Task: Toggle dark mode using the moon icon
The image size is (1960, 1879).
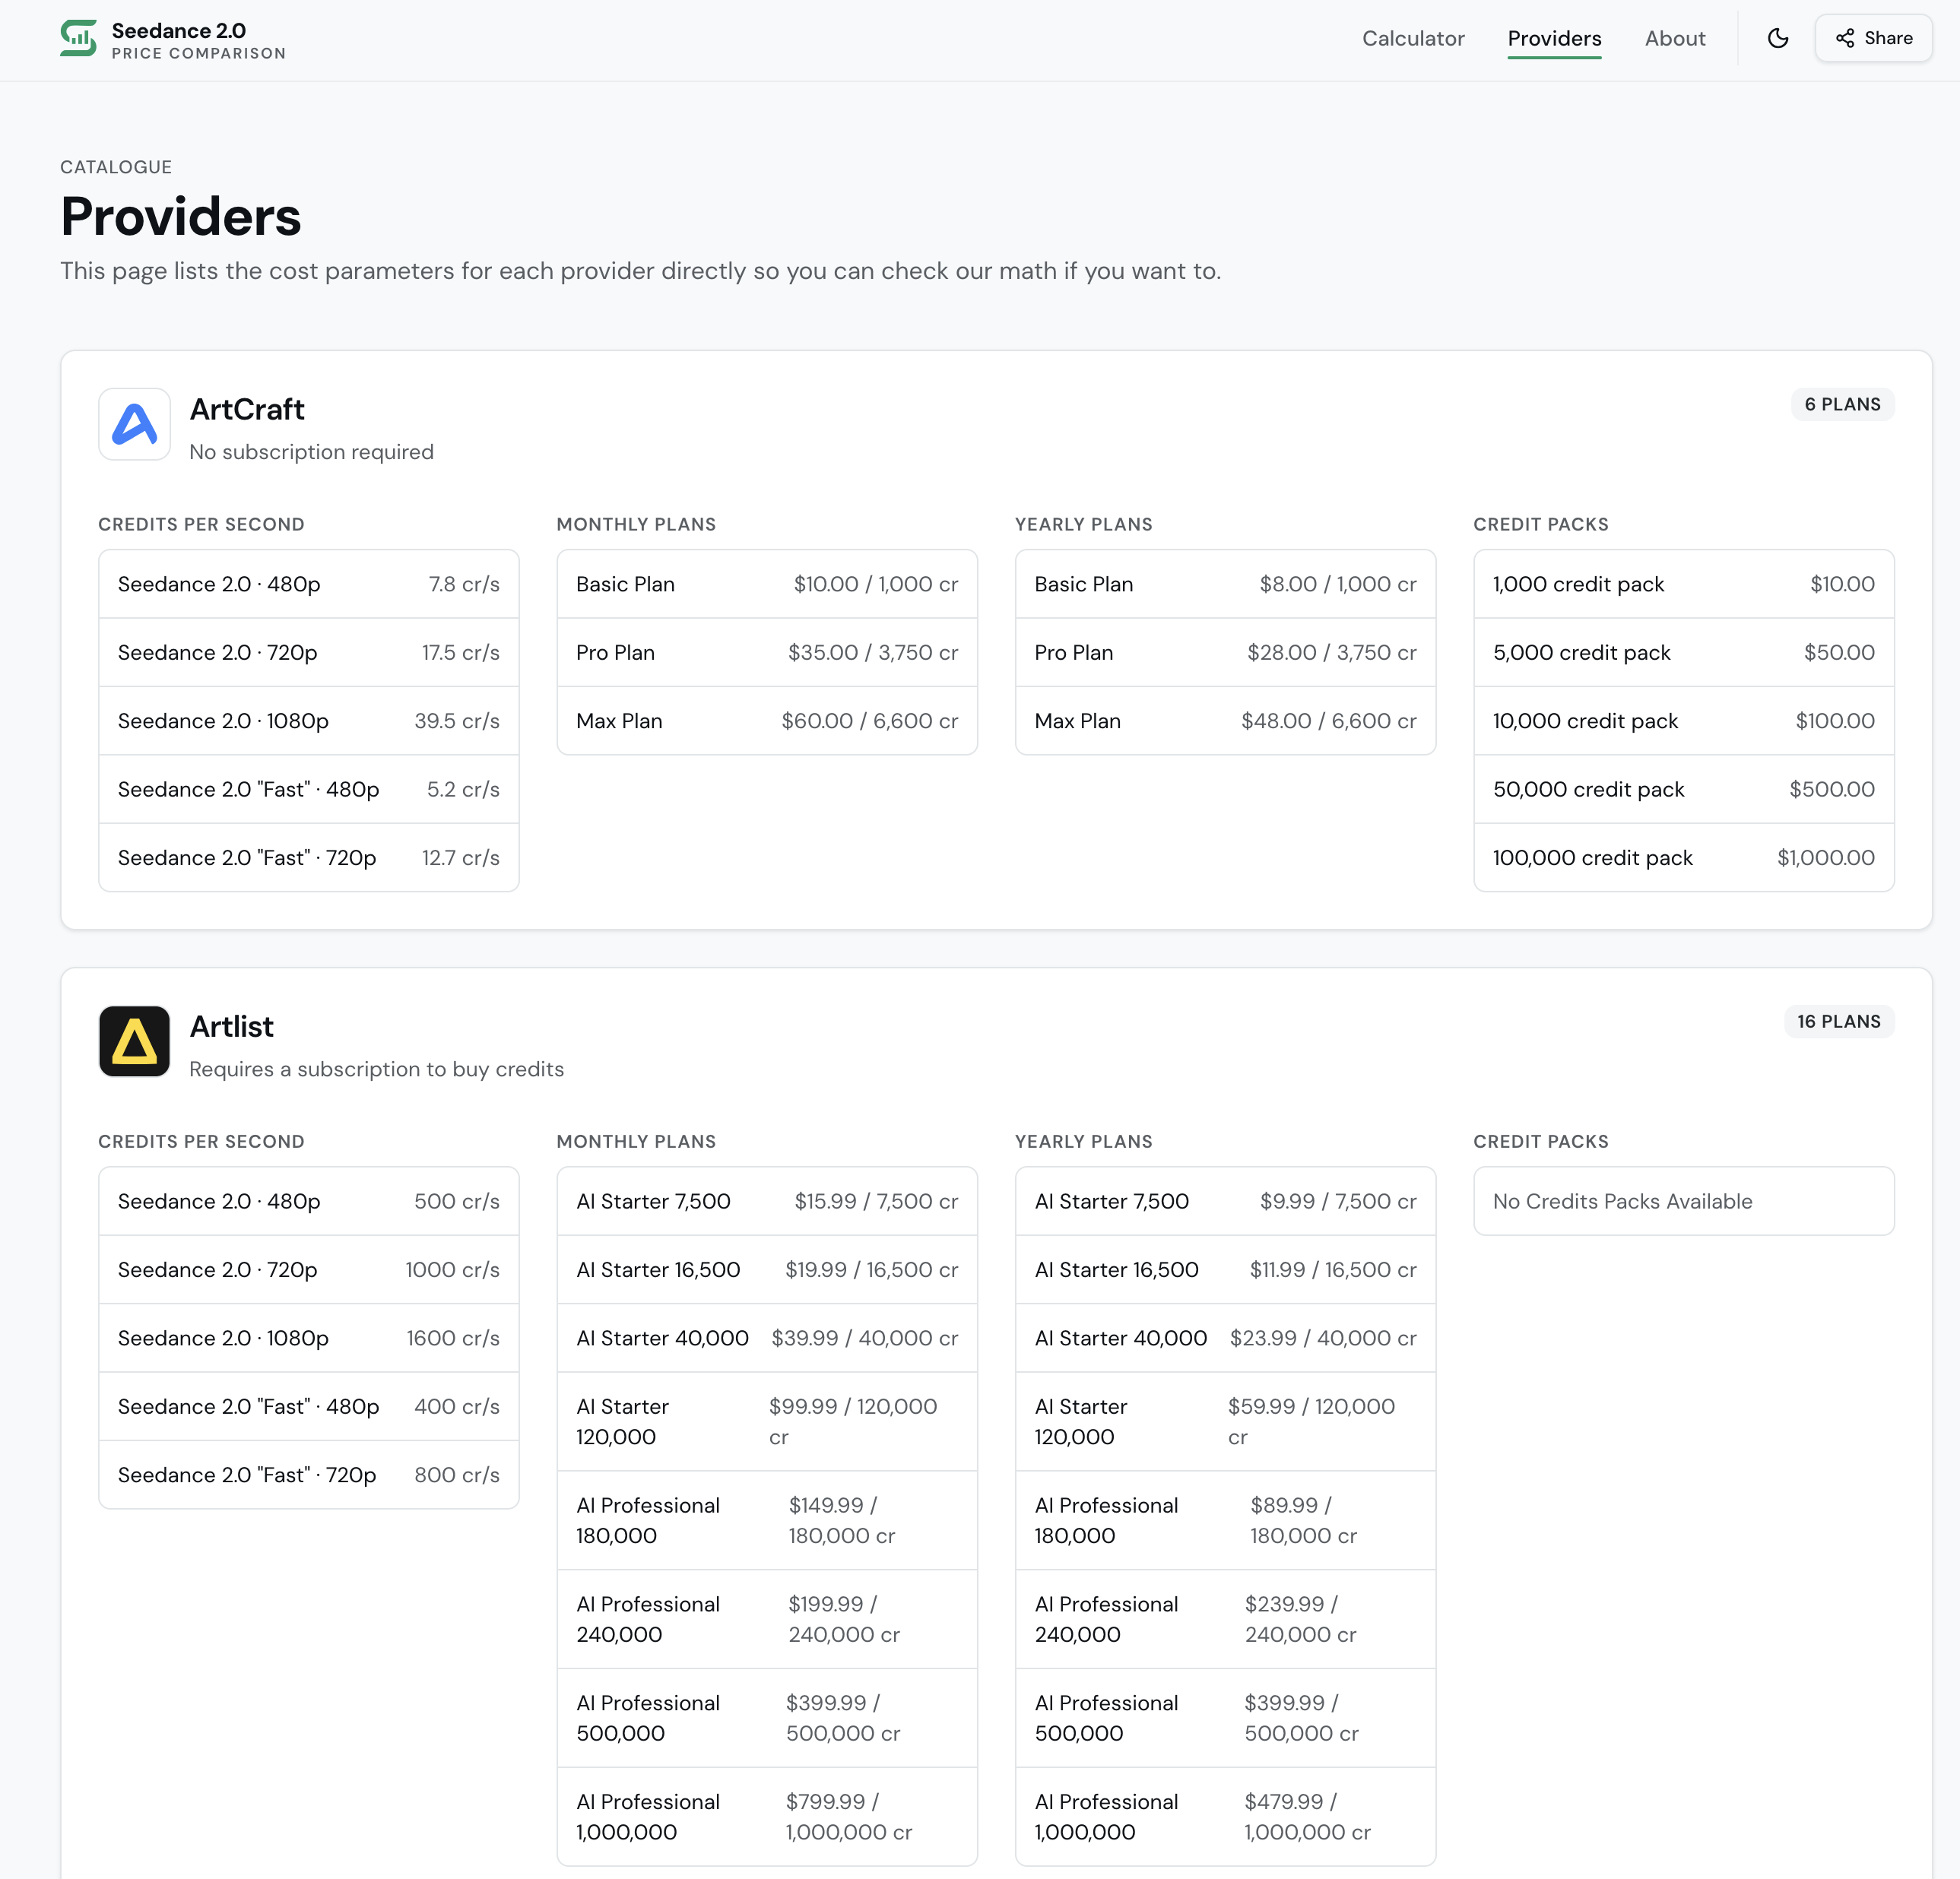Action: click(1778, 38)
